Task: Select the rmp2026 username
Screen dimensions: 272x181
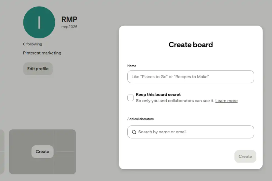Action: click(69, 26)
